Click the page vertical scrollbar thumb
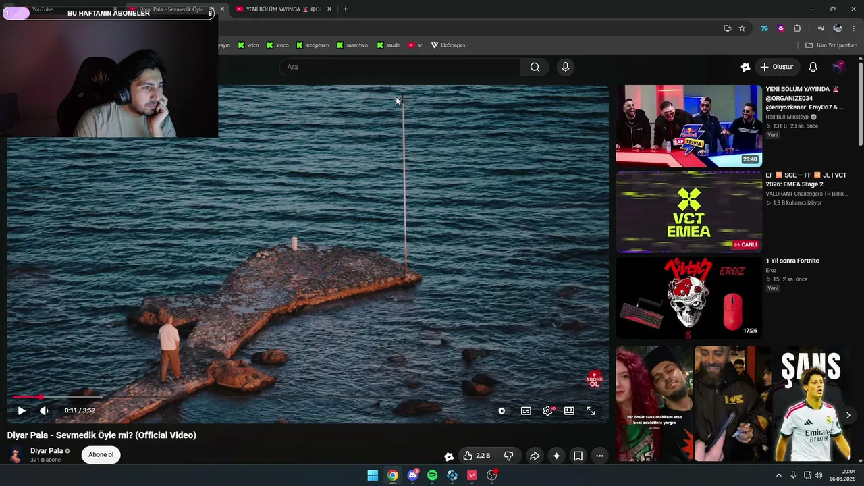This screenshot has height=486, width=864. point(861,104)
